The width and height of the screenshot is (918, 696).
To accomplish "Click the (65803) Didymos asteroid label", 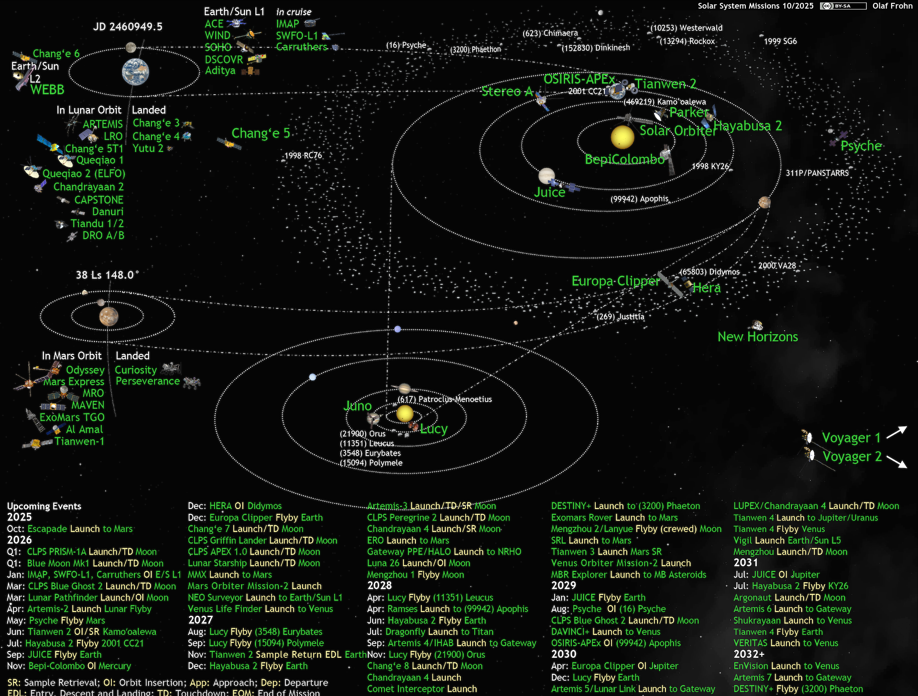I will [709, 272].
